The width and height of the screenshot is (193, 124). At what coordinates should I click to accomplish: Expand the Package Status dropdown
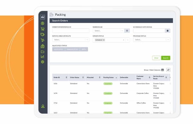pos(168,40)
